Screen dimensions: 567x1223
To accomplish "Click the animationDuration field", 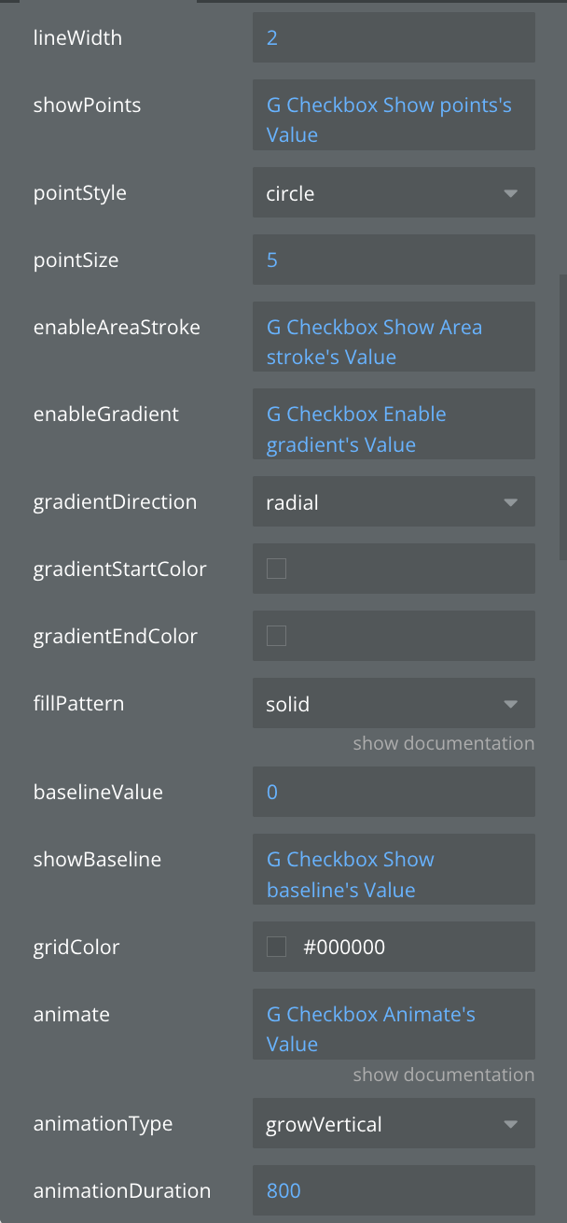I will 393,1190.
